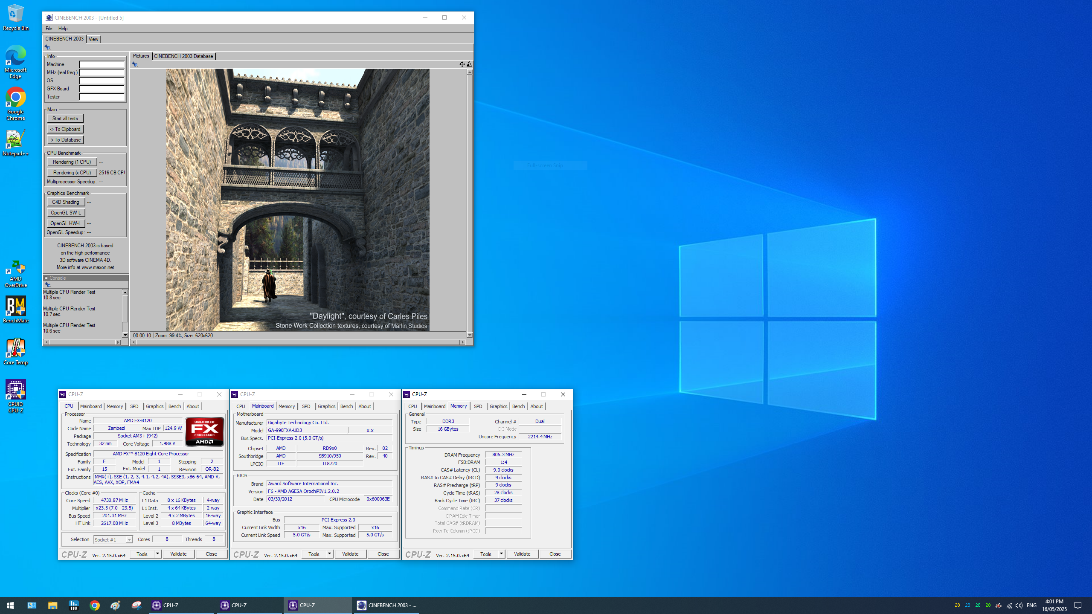Viewport: 1092px width, 614px height.
Task: Click the Tester input field
Action: (x=102, y=97)
